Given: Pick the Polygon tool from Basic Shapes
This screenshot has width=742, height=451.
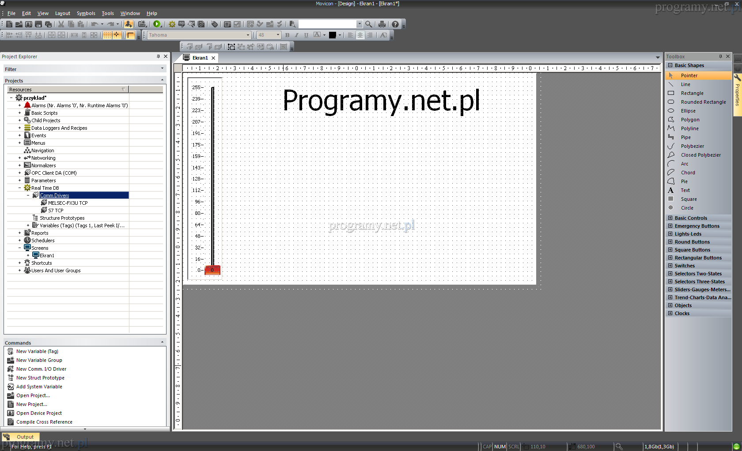Looking at the screenshot, I should tap(690, 120).
